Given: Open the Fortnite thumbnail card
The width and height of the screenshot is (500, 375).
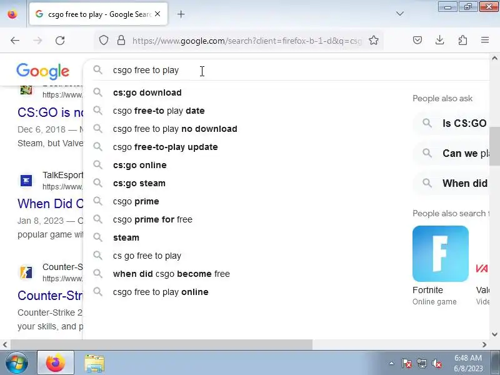Looking at the screenshot, I should coord(441,254).
